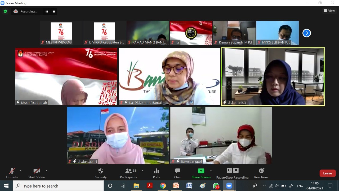Stop recording using top stop button
This screenshot has width=339, height=191.
[x=54, y=11]
